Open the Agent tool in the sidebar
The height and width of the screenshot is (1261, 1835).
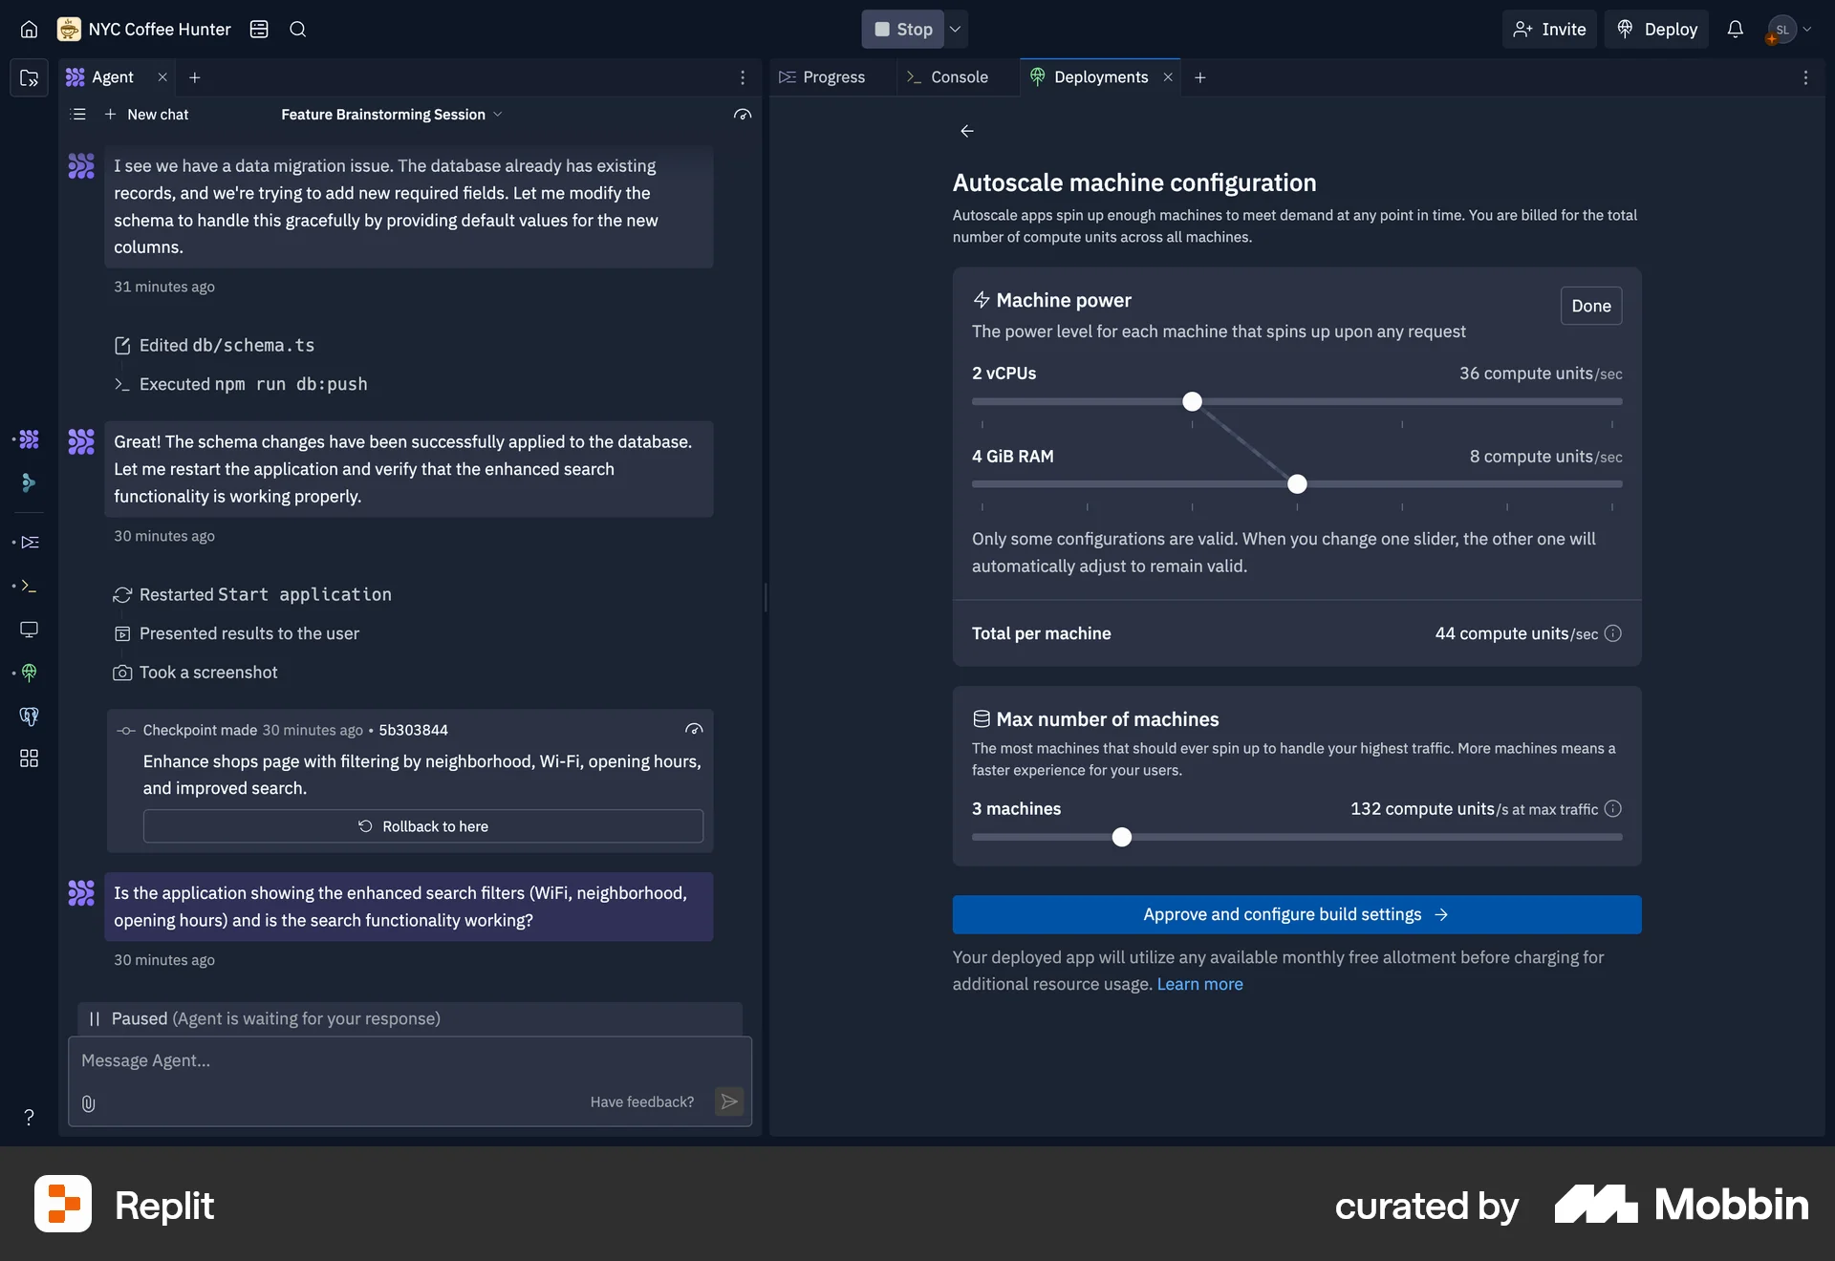[x=29, y=439]
